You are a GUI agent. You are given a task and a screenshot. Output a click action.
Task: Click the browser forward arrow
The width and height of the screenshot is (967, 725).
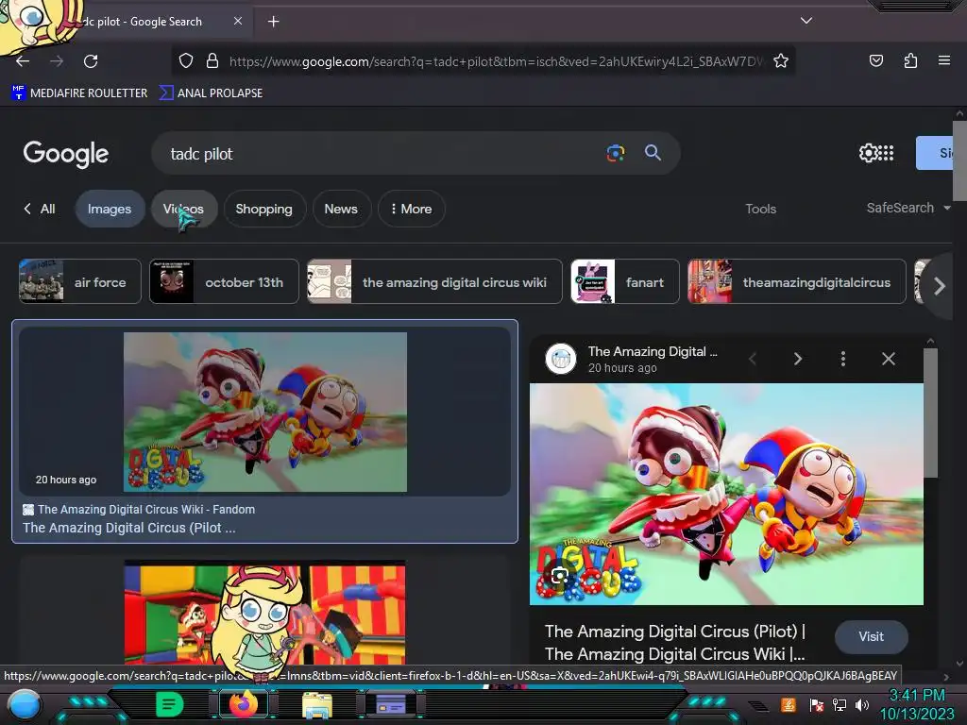(57, 61)
